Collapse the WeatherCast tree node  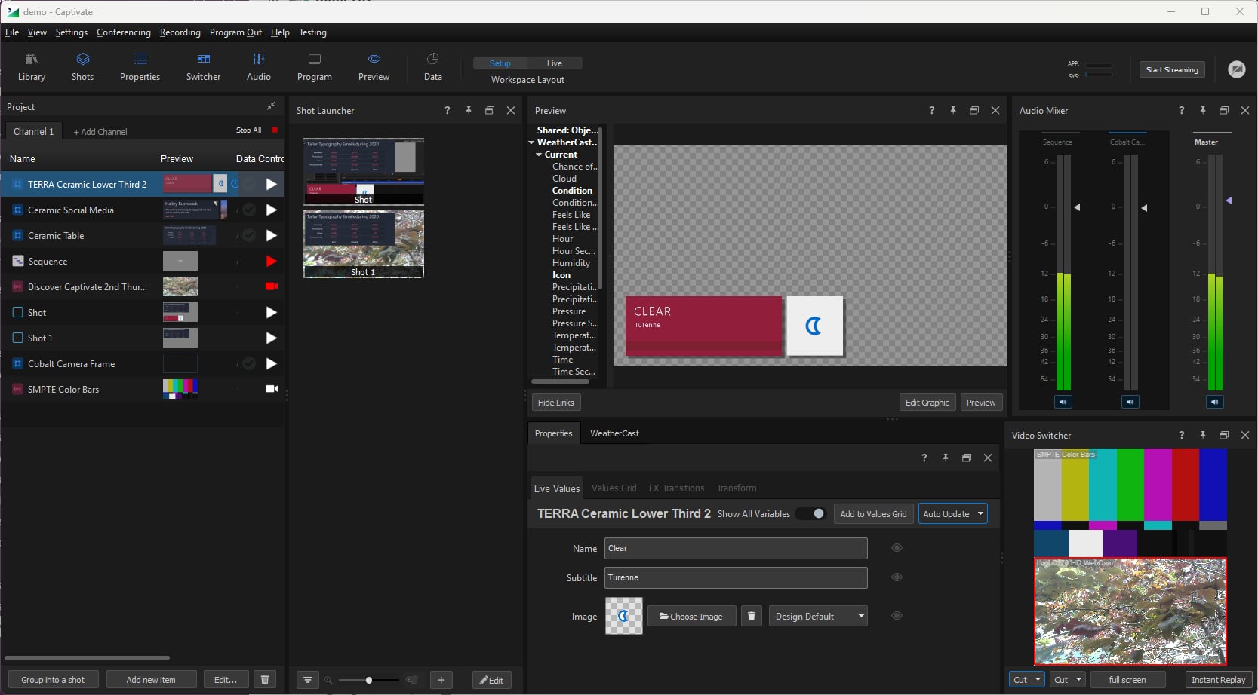[x=531, y=142]
